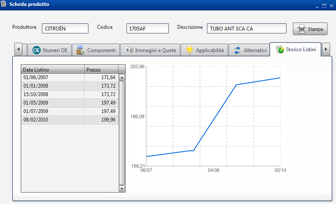Click the chart date label 06/07
This screenshot has height=204, width=336.
click(x=146, y=171)
